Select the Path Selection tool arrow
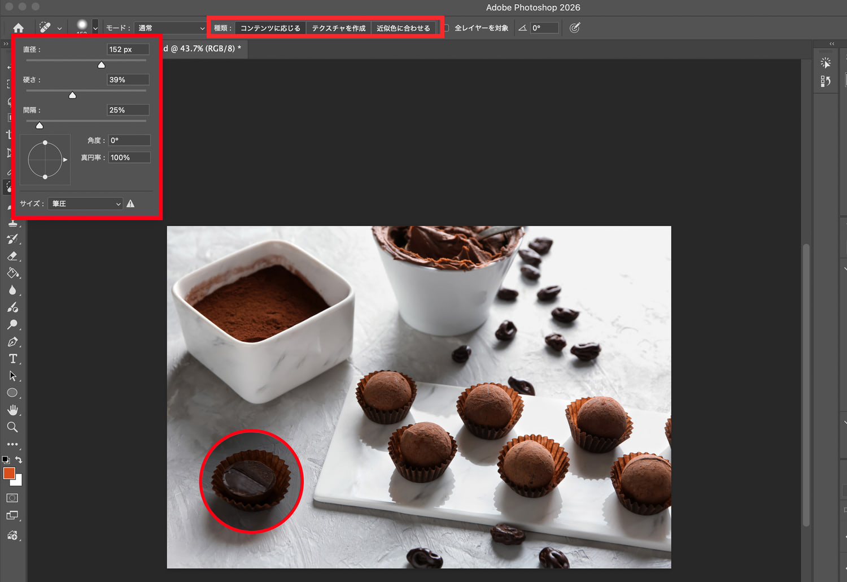Screen dimensions: 847x582 click(x=12, y=376)
